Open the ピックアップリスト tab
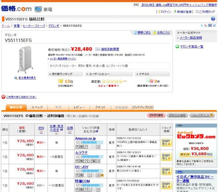The image size is (218, 192). coord(143,107)
